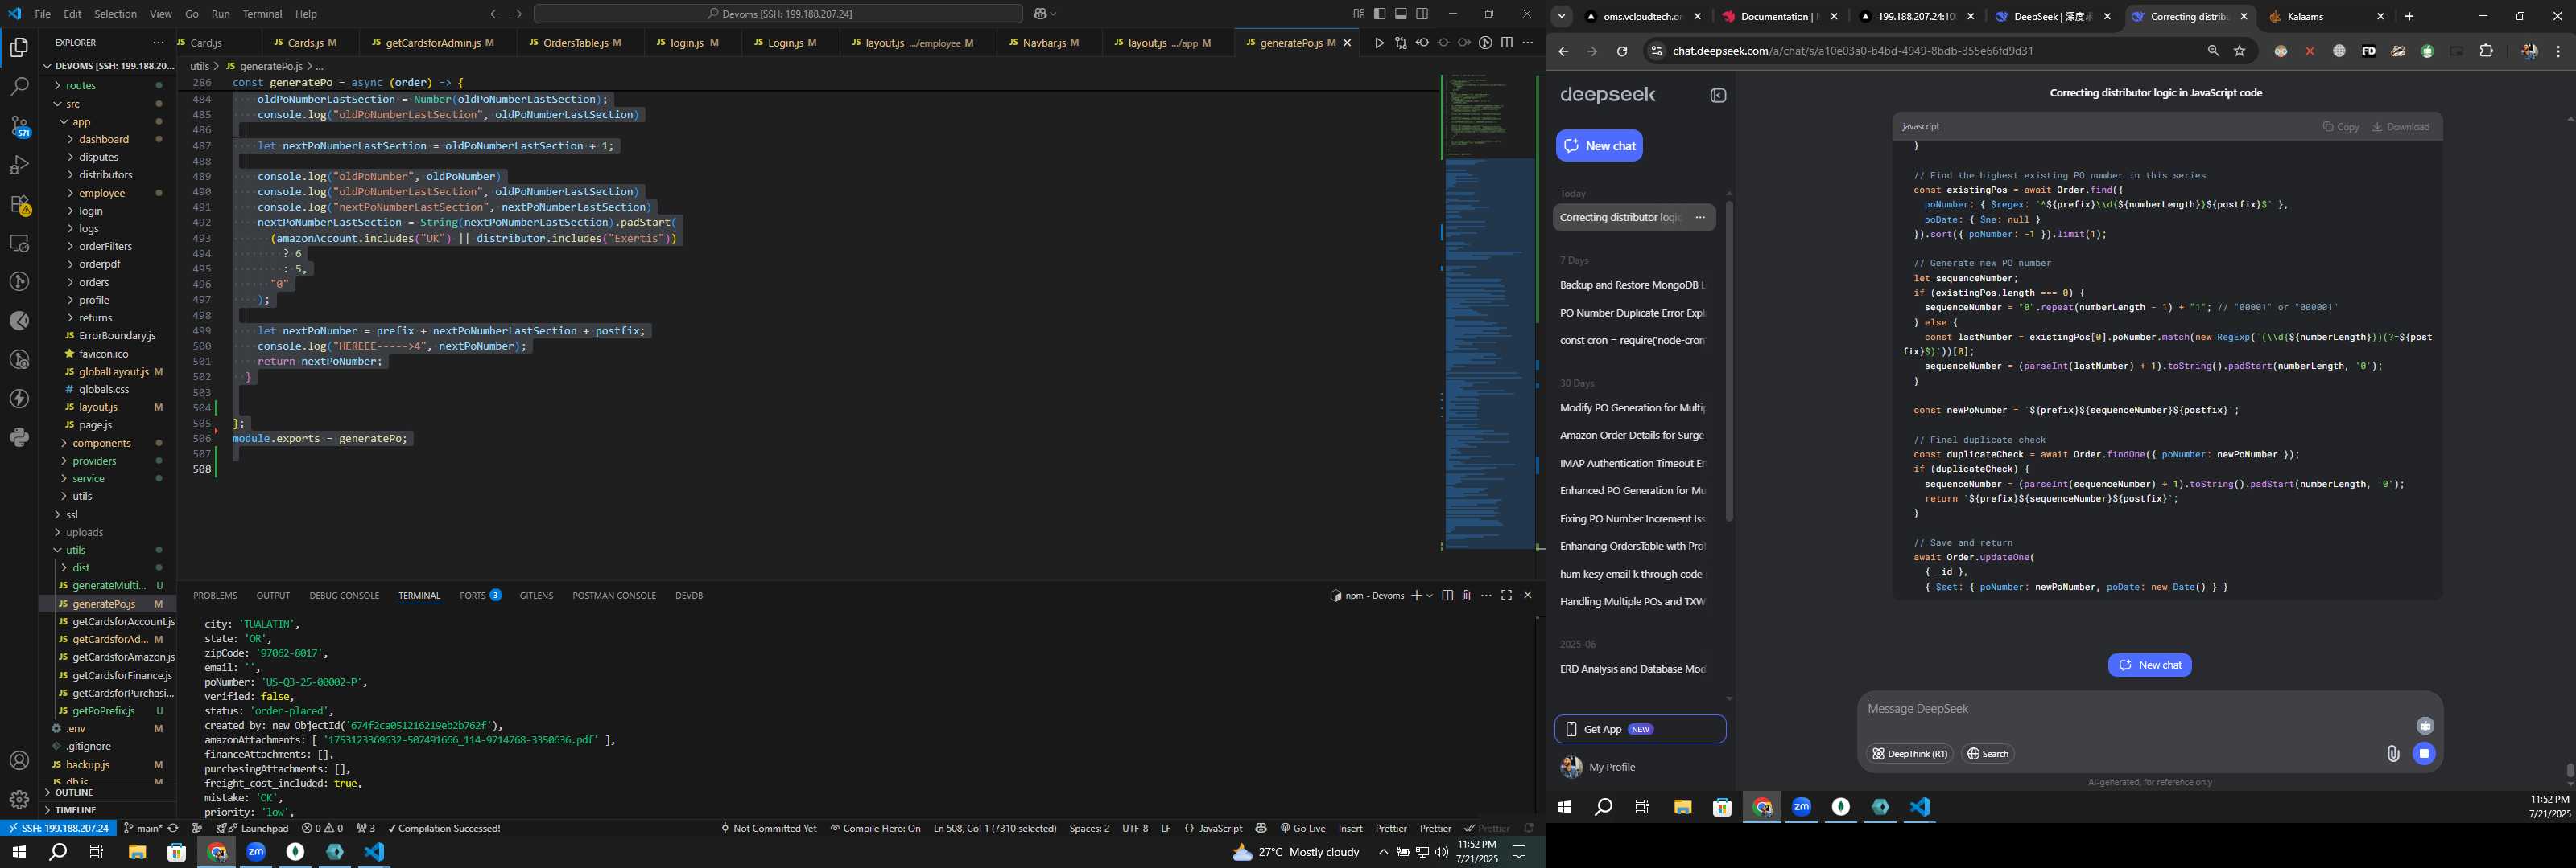Expand the TIMELINE section

coord(76,810)
